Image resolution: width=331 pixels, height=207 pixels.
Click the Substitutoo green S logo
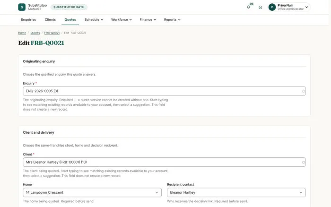pyautogui.click(x=22, y=7)
